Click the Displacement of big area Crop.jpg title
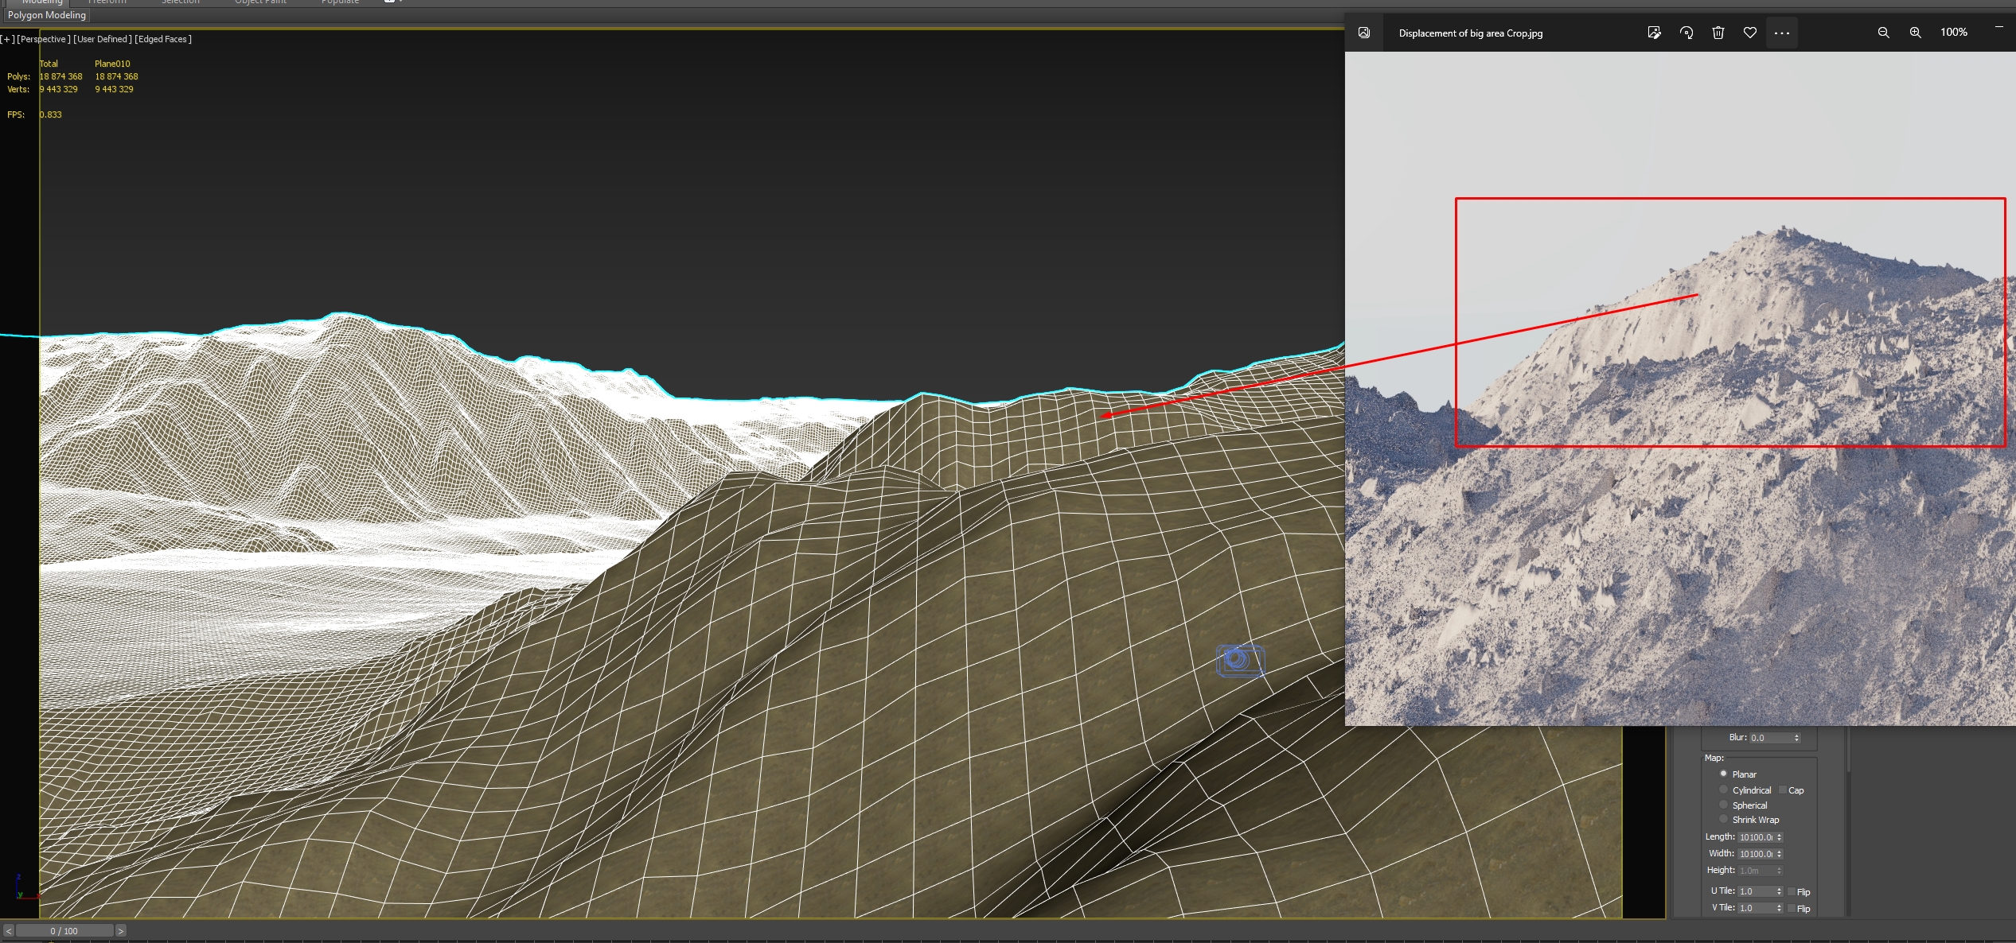Image resolution: width=2016 pixels, height=943 pixels. click(x=1471, y=33)
